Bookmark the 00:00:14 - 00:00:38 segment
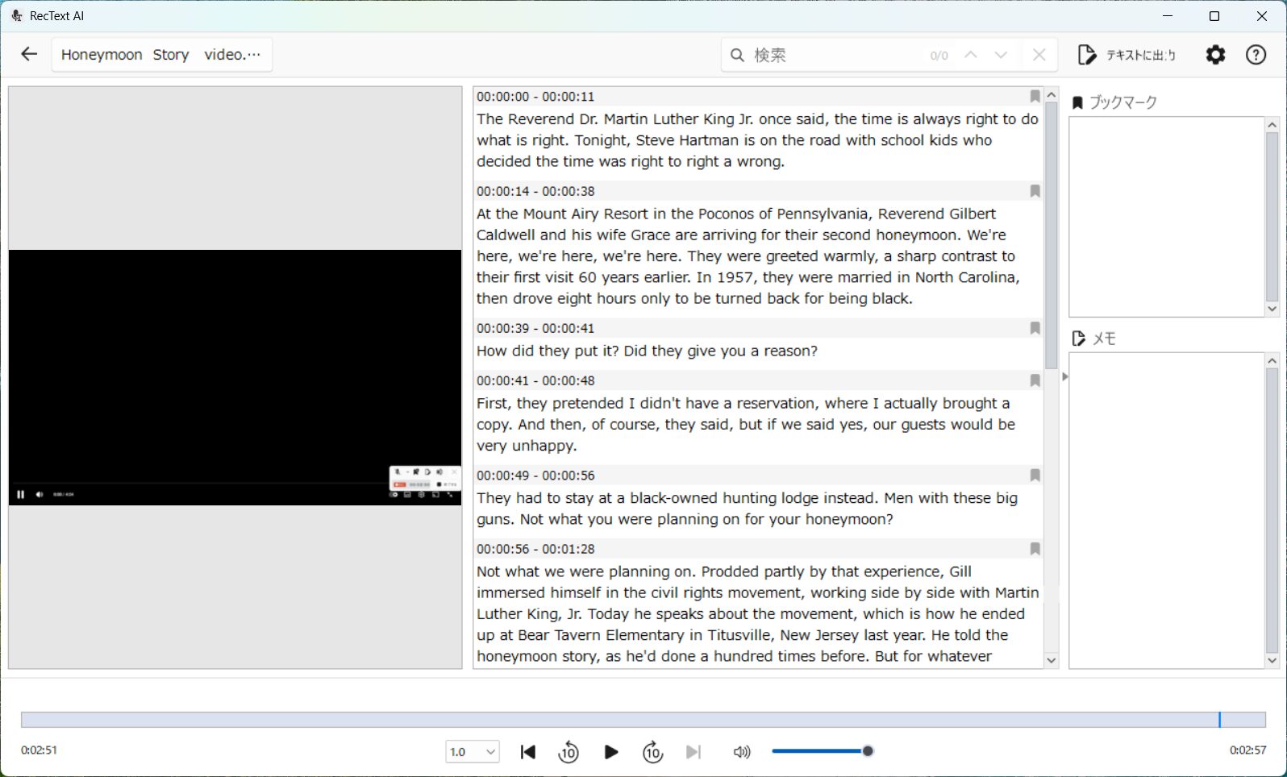Viewport: 1287px width, 777px height. pyautogui.click(x=1035, y=191)
